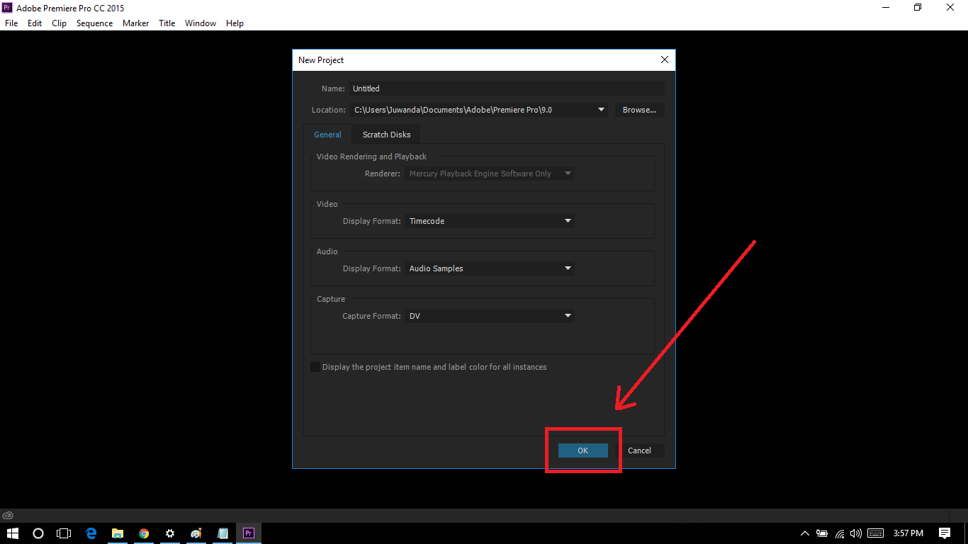This screenshot has height=544, width=968.
Task: Open the Clip menu
Action: [59, 23]
